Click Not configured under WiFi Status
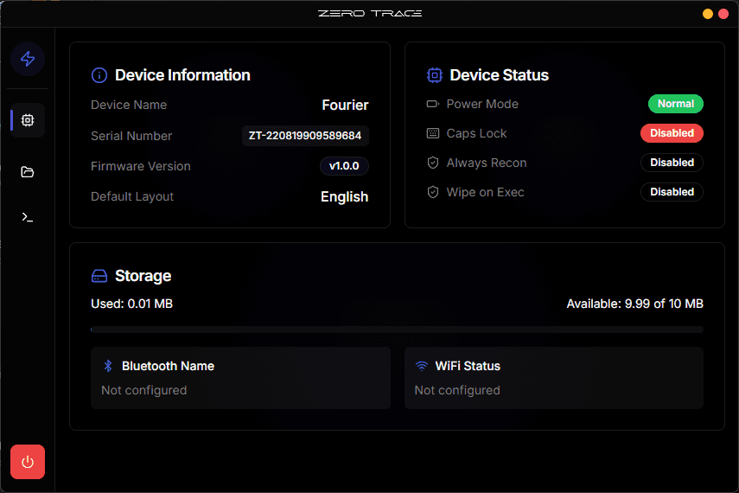The height and width of the screenshot is (493, 739). pos(457,390)
